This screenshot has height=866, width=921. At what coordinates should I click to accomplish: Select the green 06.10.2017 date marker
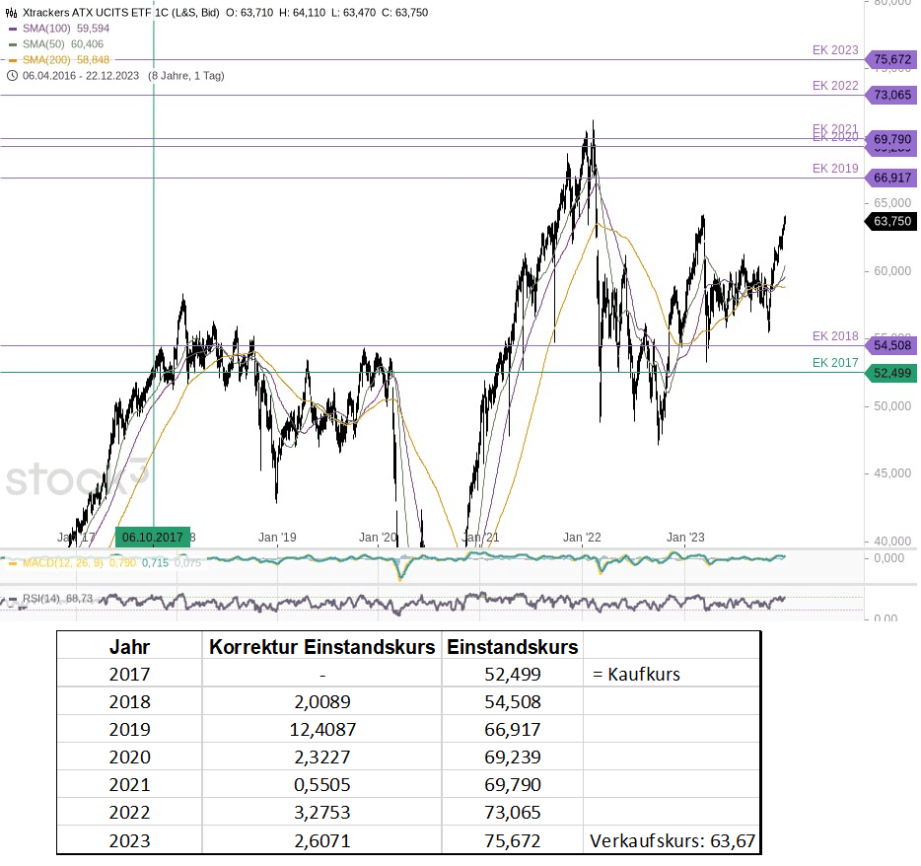point(153,537)
